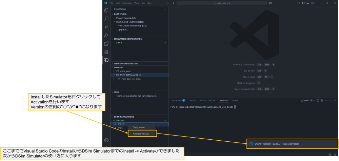Open the Copilot chat icon in title bar
This screenshot has height=161, width=339.
click(271, 3)
